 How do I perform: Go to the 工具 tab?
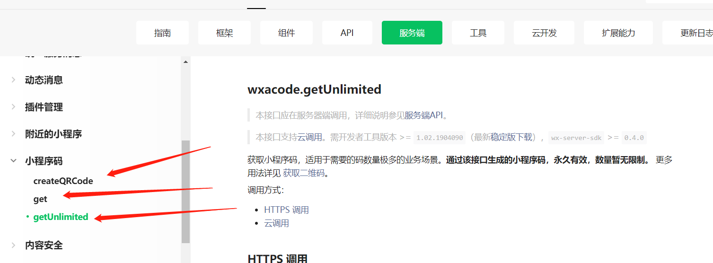pos(478,33)
